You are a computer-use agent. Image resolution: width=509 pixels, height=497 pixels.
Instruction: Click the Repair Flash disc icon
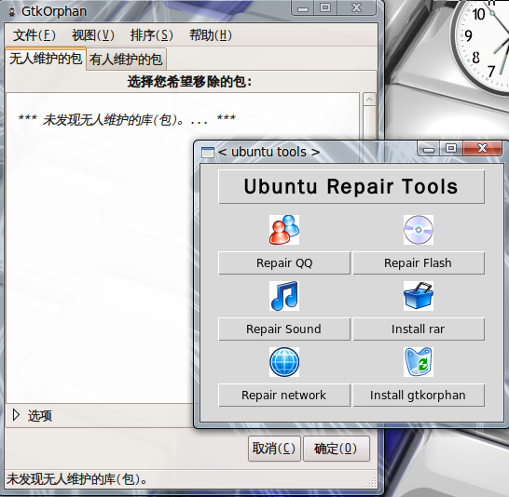(x=418, y=230)
